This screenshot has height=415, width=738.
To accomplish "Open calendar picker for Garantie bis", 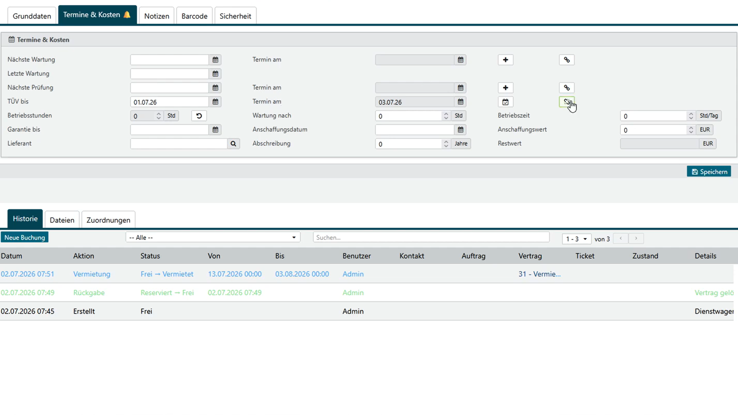I will 215,130.
